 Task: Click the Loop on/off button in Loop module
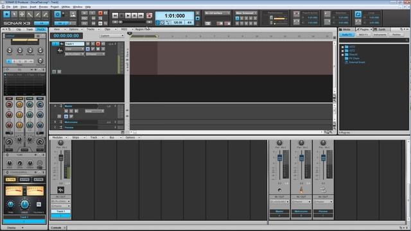358,14
